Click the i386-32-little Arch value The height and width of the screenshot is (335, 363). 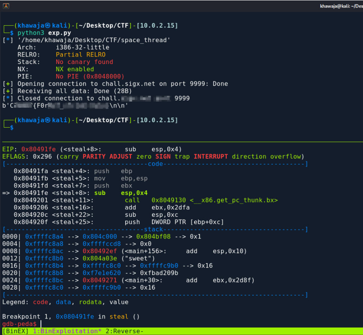coord(83,47)
